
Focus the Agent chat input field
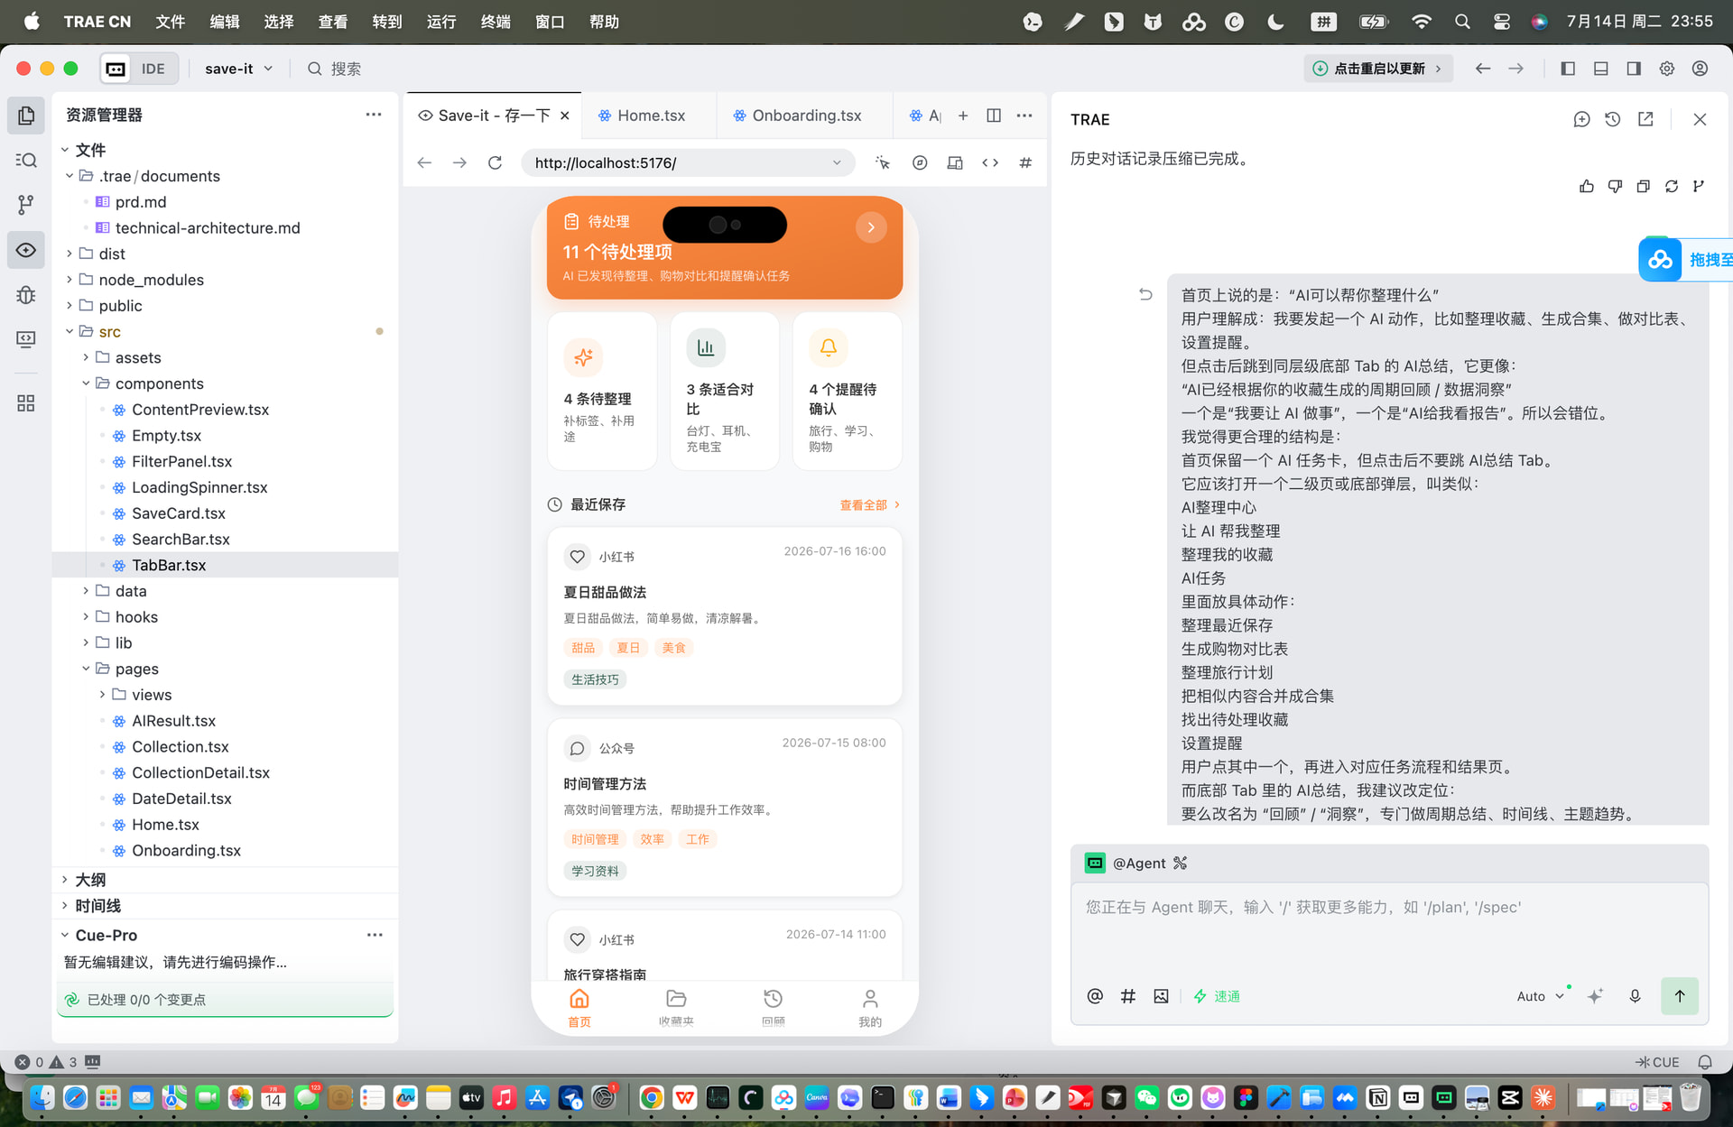[x=1389, y=929]
